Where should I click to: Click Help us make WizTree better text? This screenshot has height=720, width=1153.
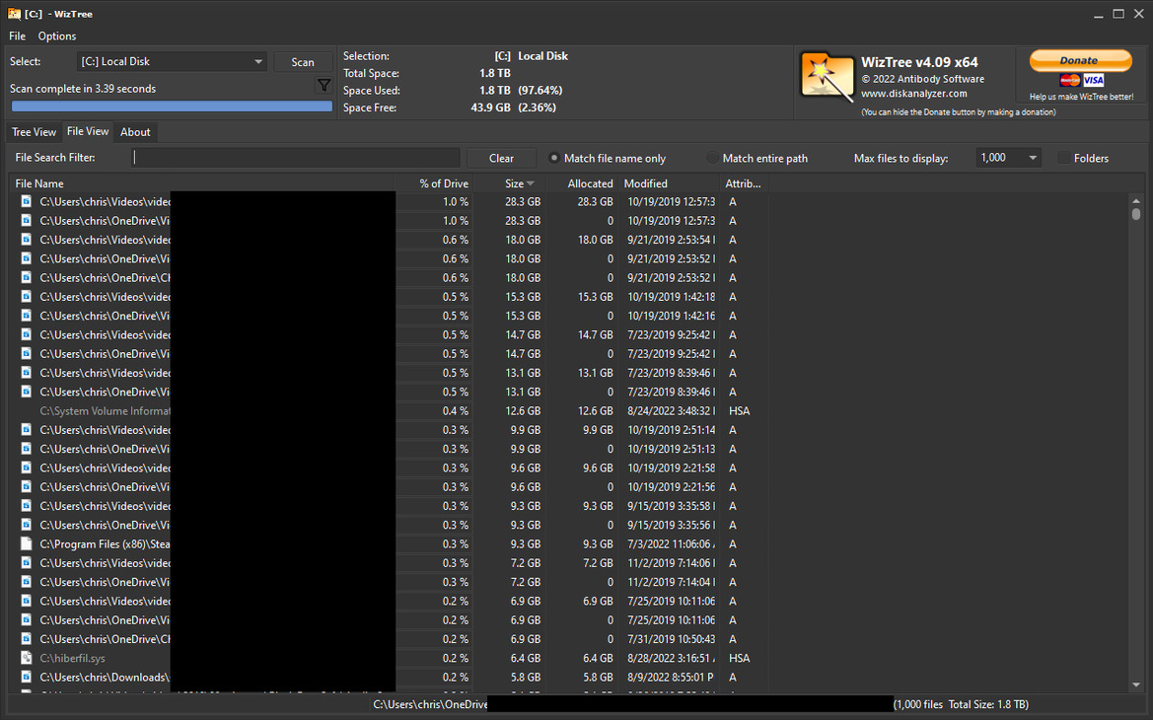click(x=1081, y=97)
